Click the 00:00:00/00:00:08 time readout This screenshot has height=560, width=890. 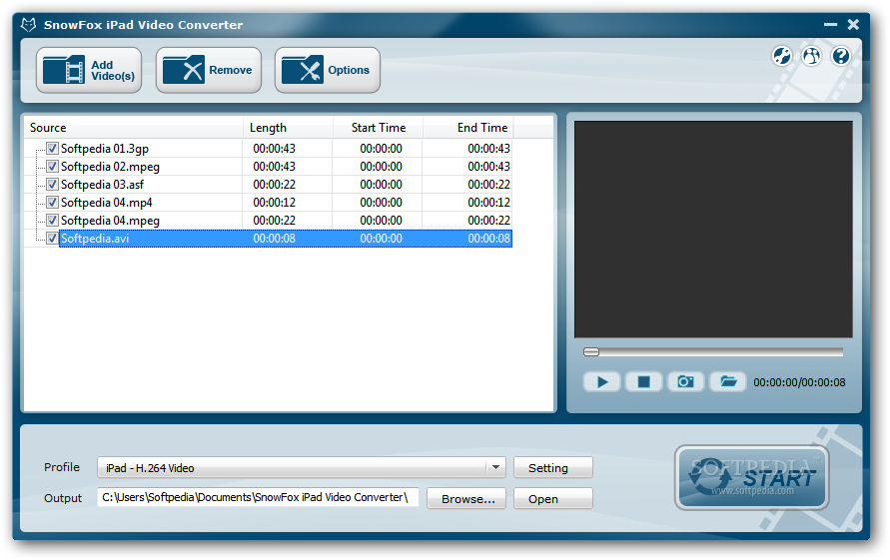799,382
